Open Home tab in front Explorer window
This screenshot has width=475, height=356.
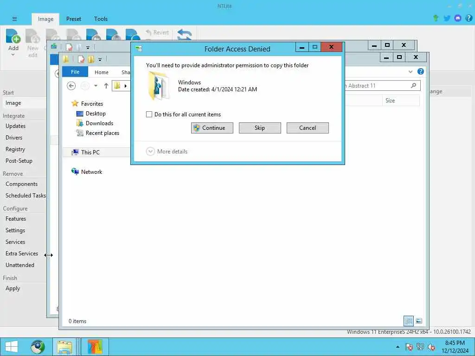pos(102,72)
